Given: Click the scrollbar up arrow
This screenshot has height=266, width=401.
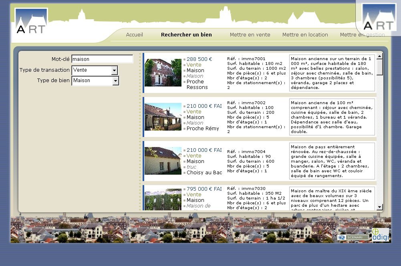Looking at the screenshot, I should click(379, 56).
